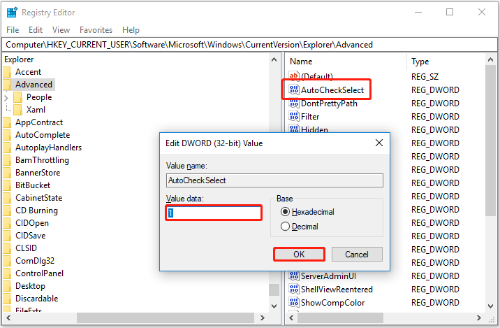Click the CabinetState folder icon

point(8,198)
